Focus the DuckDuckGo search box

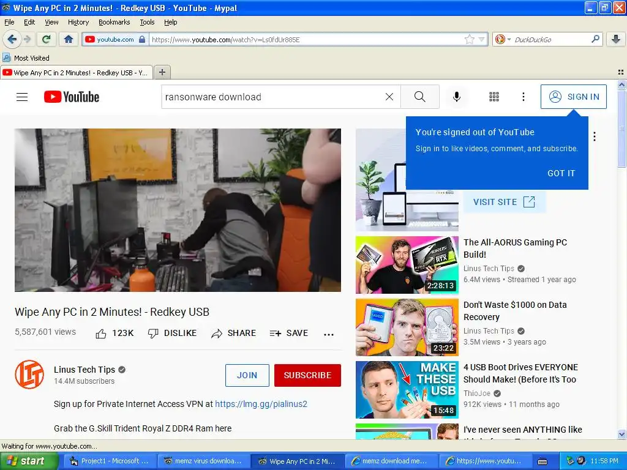[x=550, y=39]
